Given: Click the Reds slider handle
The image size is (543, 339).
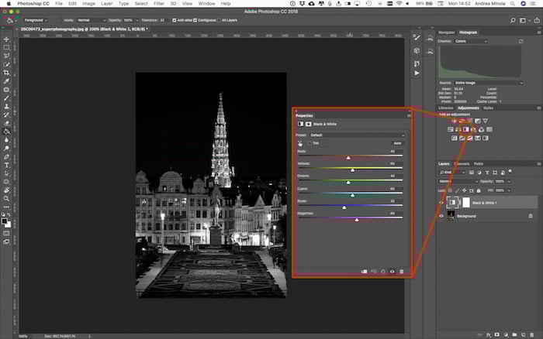Looking at the screenshot, I should coord(348,158).
